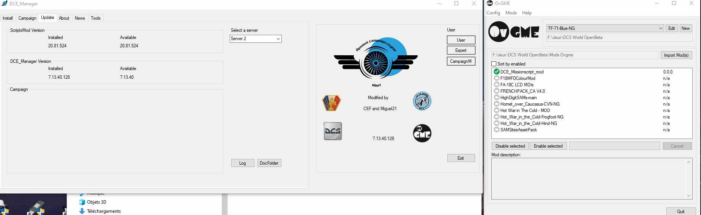Image resolution: width=701 pixels, height=215 pixels.
Task: Select Hot_War_in_the_Cold-Hind-NG mod row
Action: [x=592, y=123]
